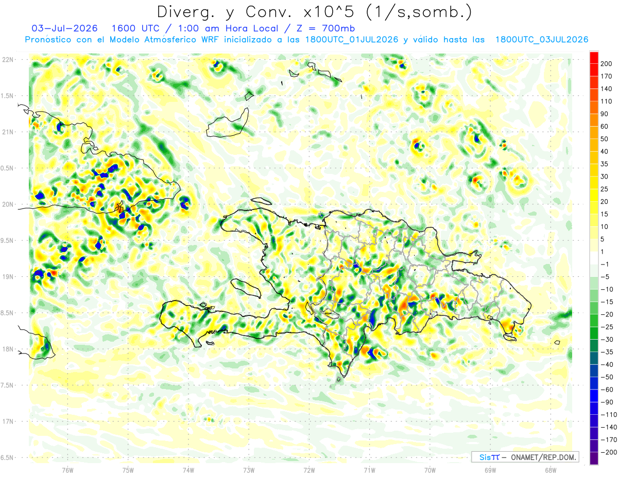Click the latitude label '8.5N'

(x=7, y=313)
